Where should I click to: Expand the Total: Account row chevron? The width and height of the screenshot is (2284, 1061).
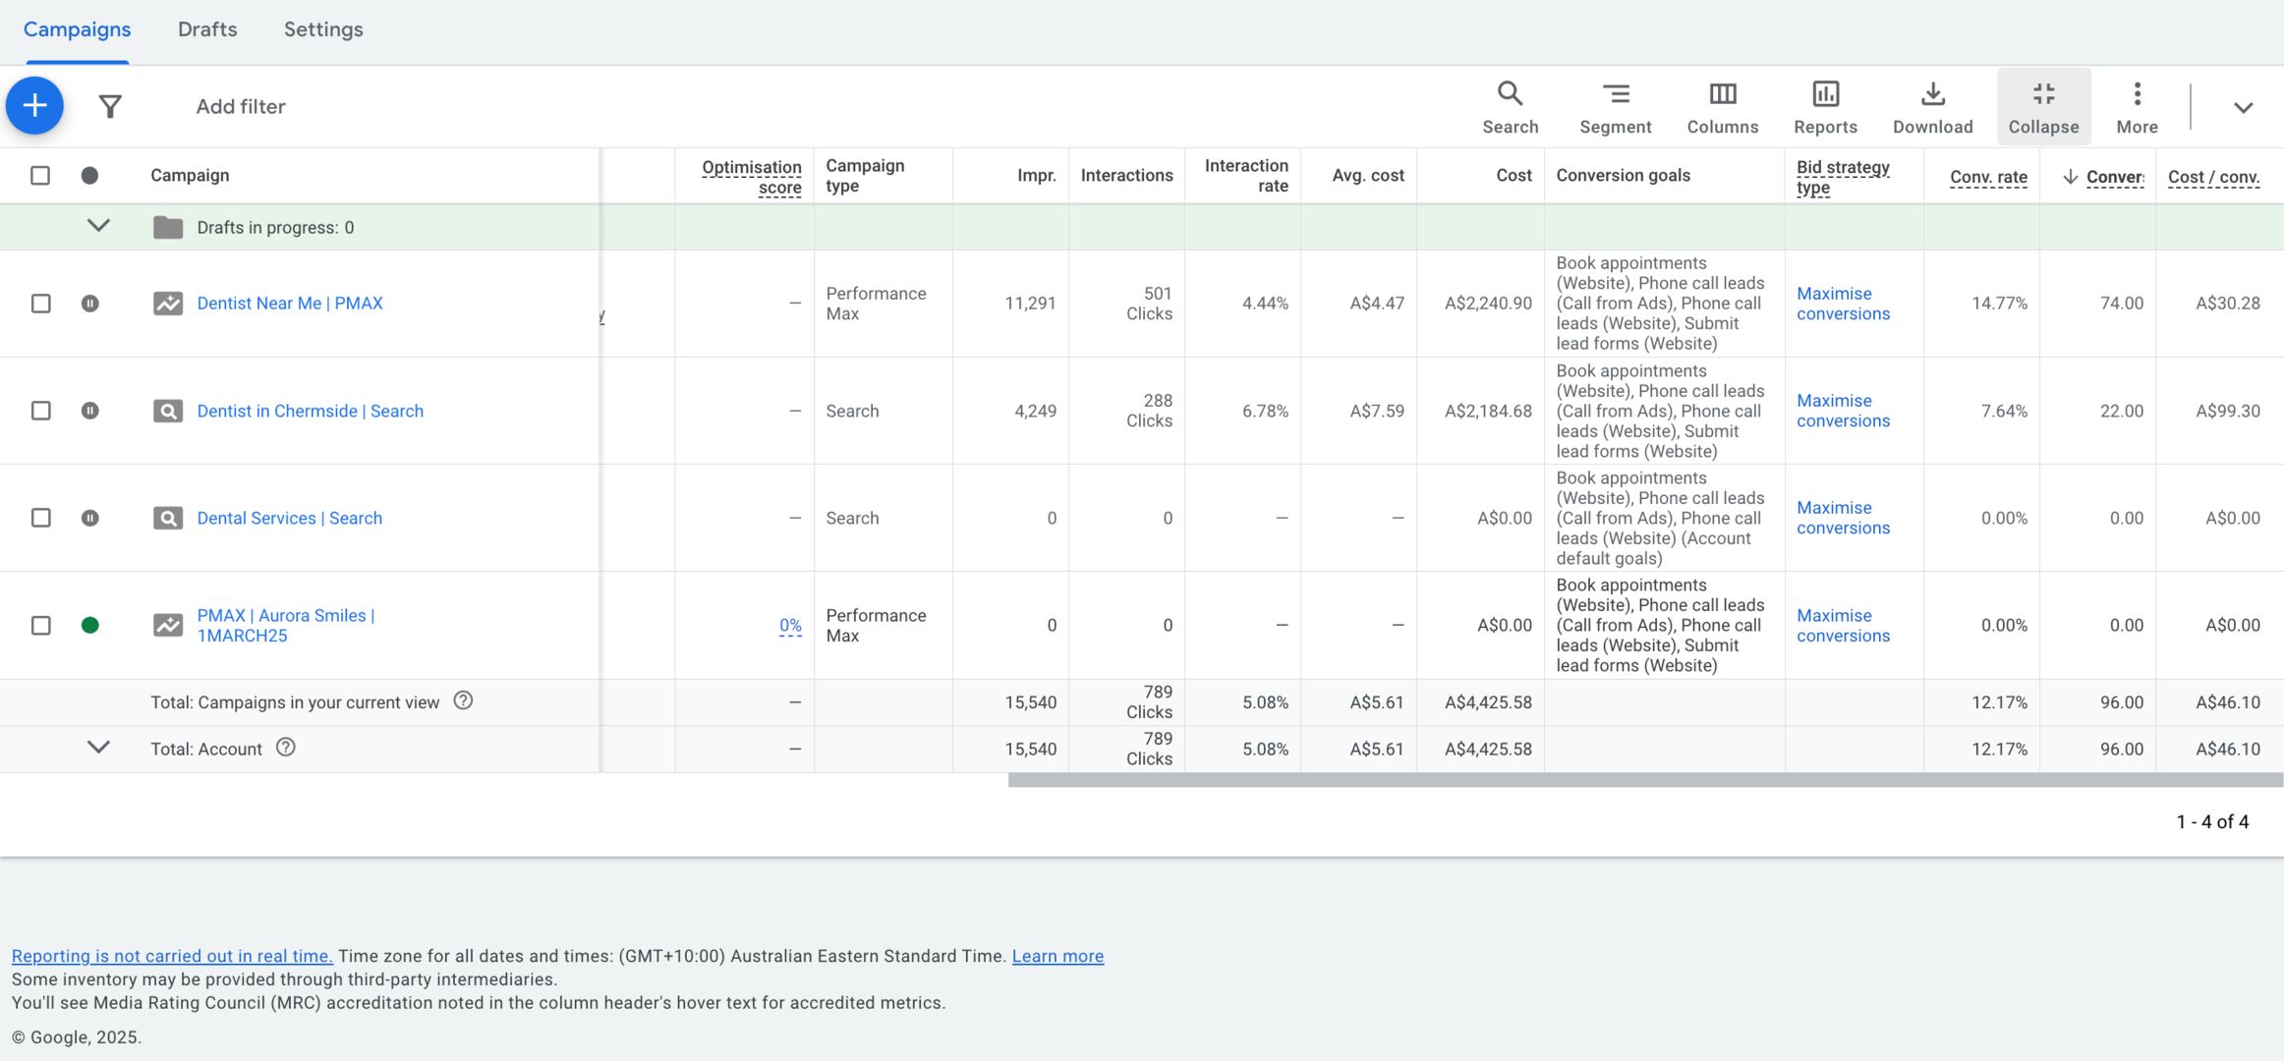pos(98,748)
